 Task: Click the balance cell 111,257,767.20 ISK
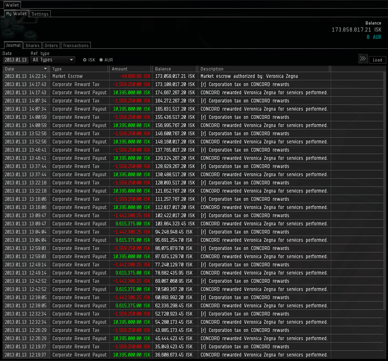175,199
